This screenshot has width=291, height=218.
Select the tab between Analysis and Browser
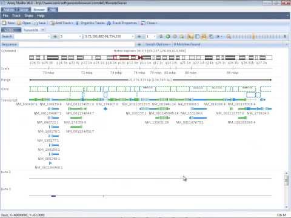pyautogui.click(x=24, y=10)
